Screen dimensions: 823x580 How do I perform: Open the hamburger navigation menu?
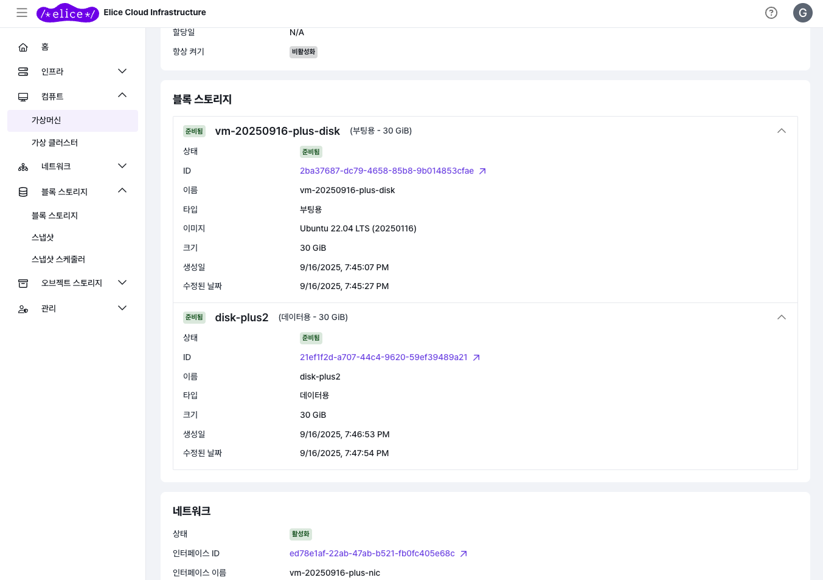pos(22,12)
